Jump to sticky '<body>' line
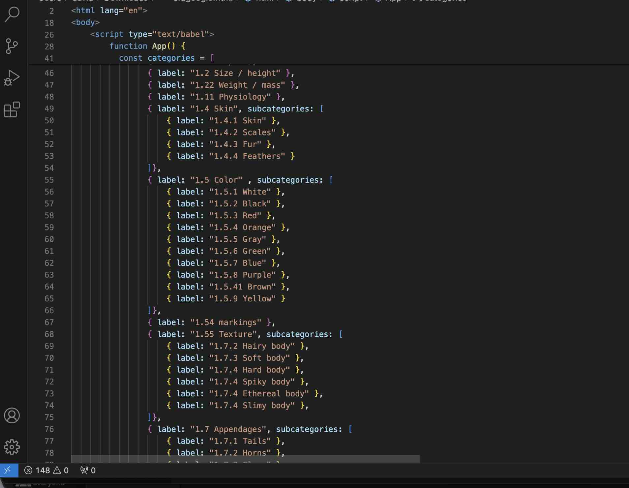The image size is (629, 488). point(85,22)
